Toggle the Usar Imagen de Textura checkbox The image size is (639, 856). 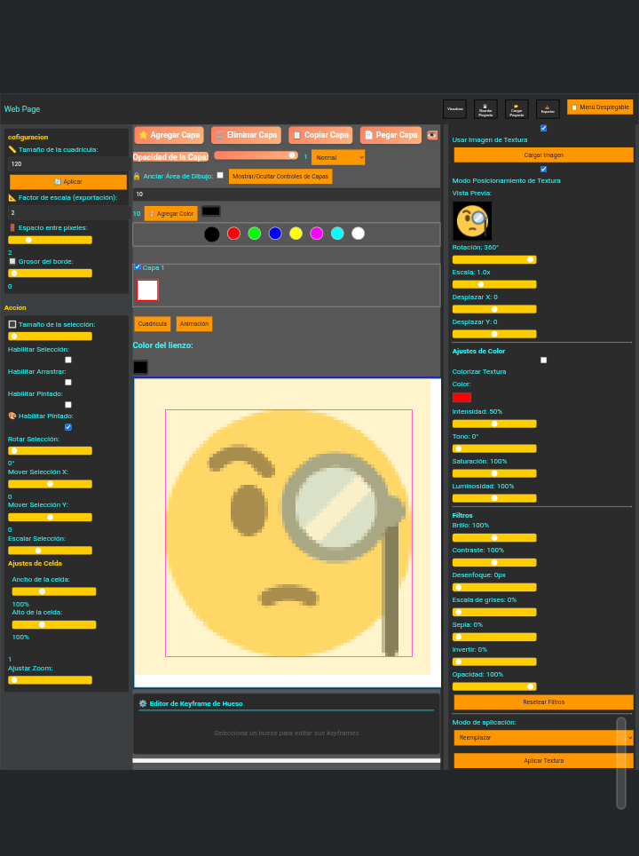pos(543,128)
